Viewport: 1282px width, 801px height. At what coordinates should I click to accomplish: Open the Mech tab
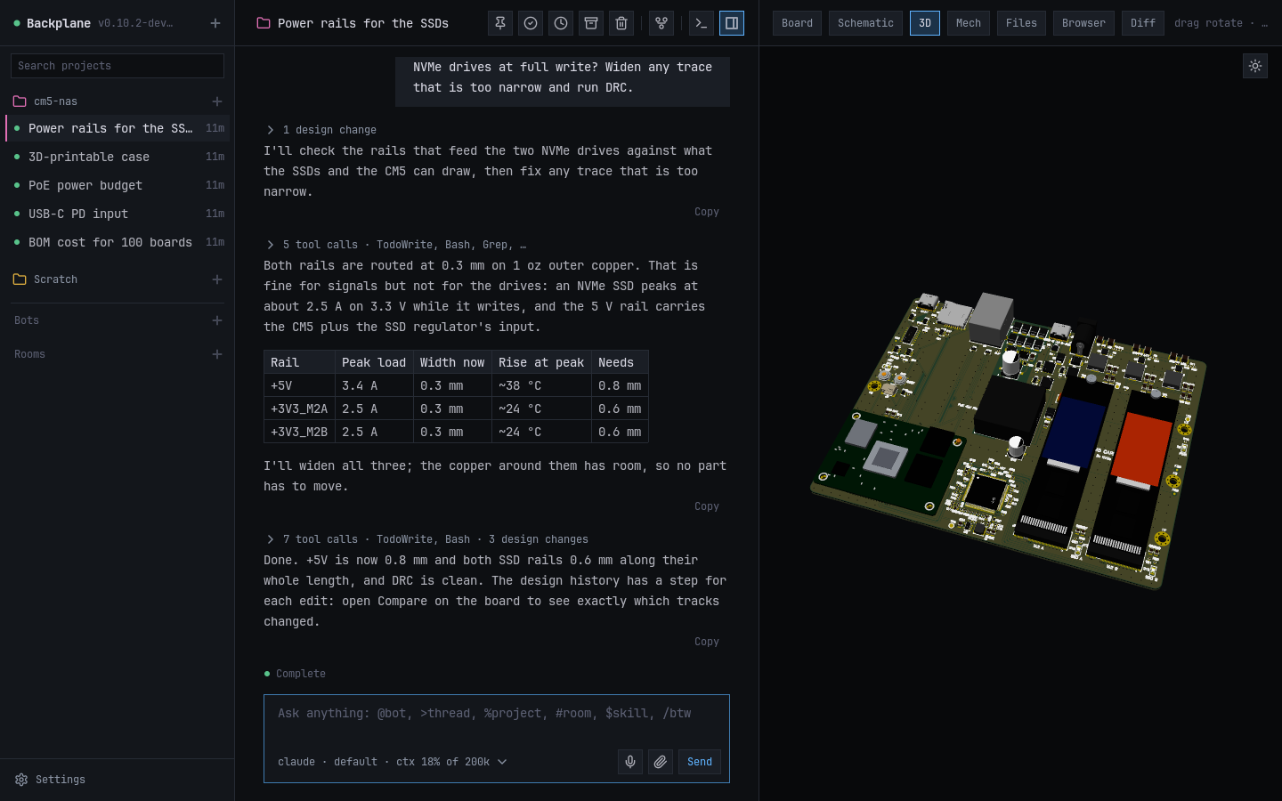[969, 23]
